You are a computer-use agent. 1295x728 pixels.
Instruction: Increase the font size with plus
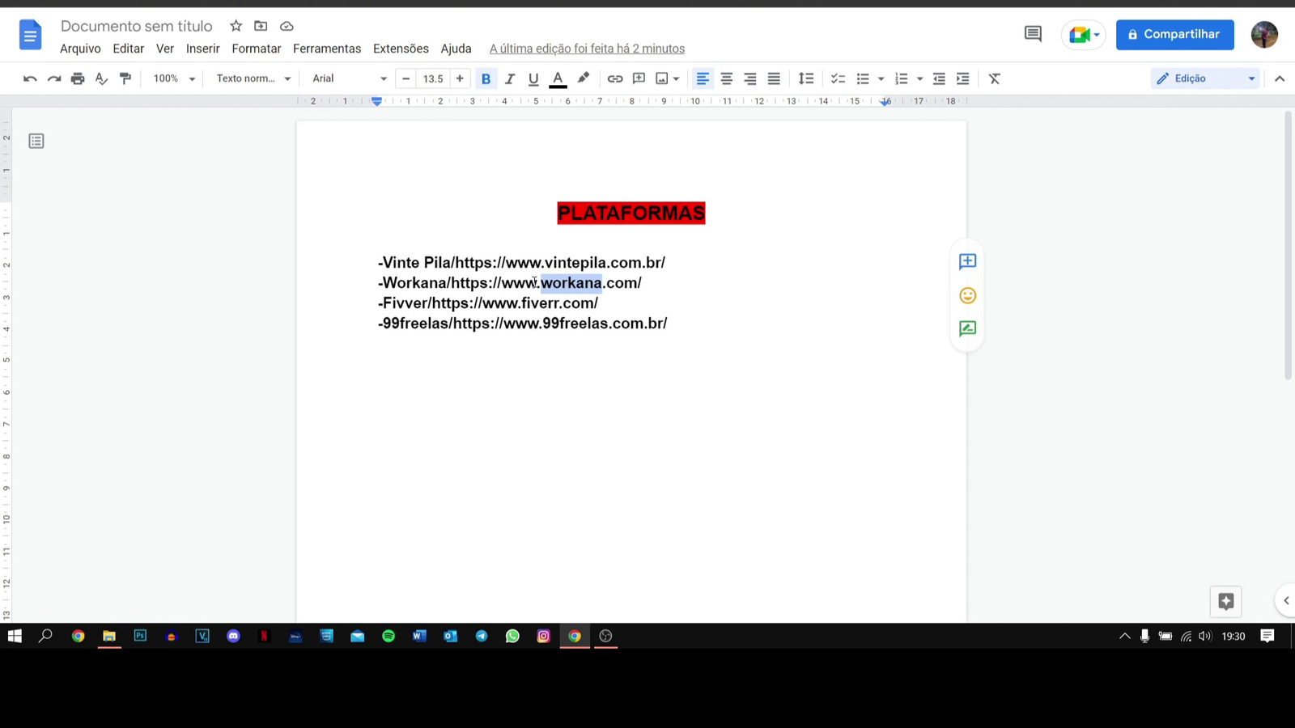pos(460,78)
